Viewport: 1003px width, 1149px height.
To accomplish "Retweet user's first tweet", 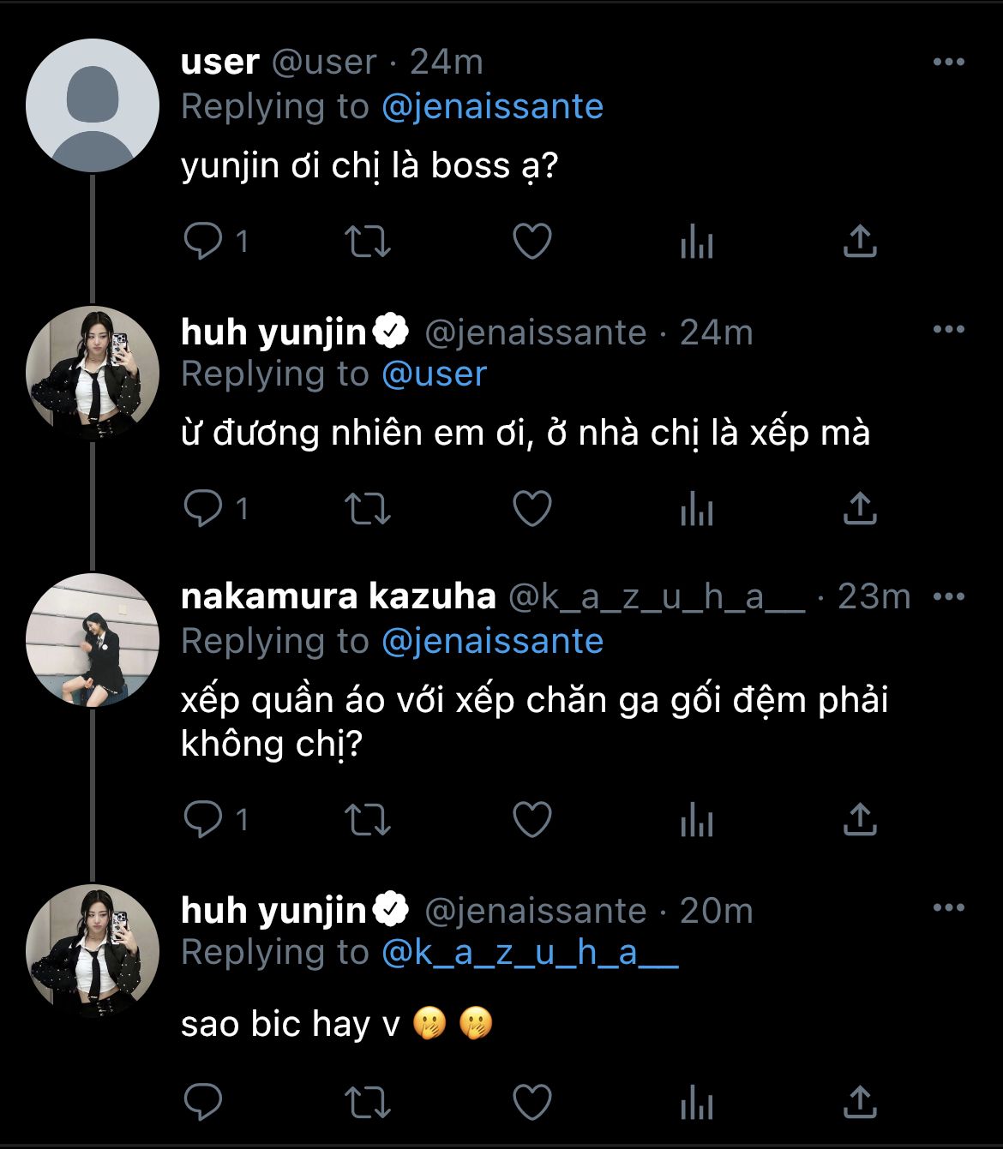I will tap(367, 242).
